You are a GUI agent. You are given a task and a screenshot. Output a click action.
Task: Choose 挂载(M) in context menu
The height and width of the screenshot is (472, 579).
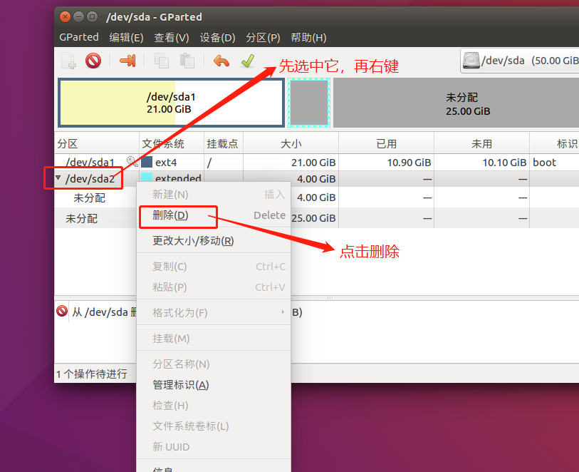pyautogui.click(x=214, y=338)
